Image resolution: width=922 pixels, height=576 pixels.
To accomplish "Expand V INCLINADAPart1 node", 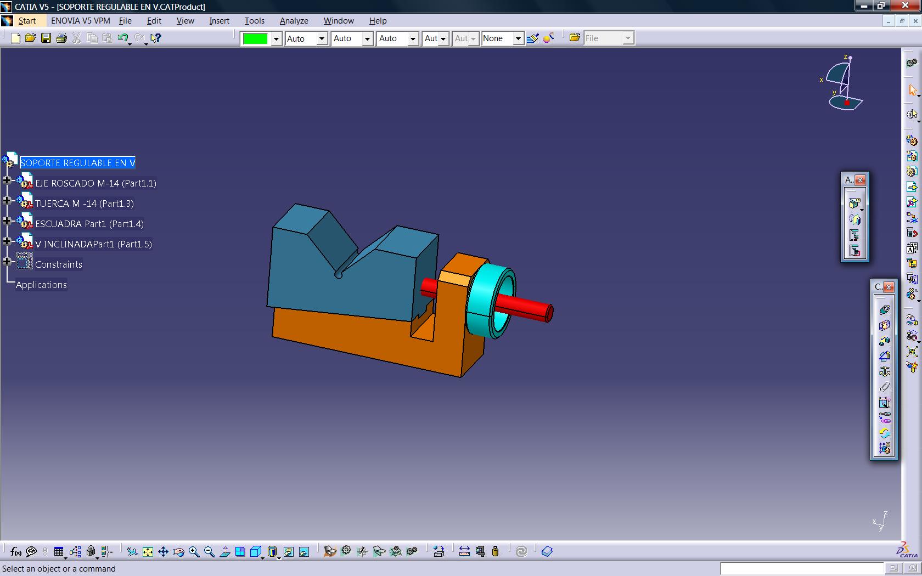I will click(7, 241).
